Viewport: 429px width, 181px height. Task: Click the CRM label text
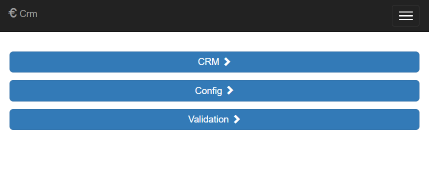point(208,62)
